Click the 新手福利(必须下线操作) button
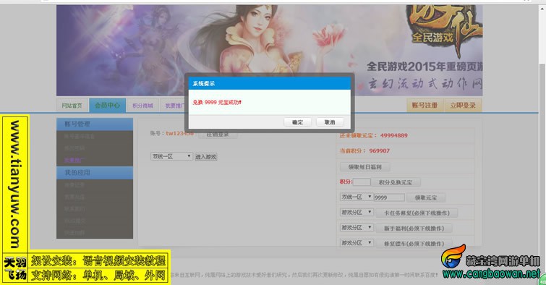 [414, 228]
